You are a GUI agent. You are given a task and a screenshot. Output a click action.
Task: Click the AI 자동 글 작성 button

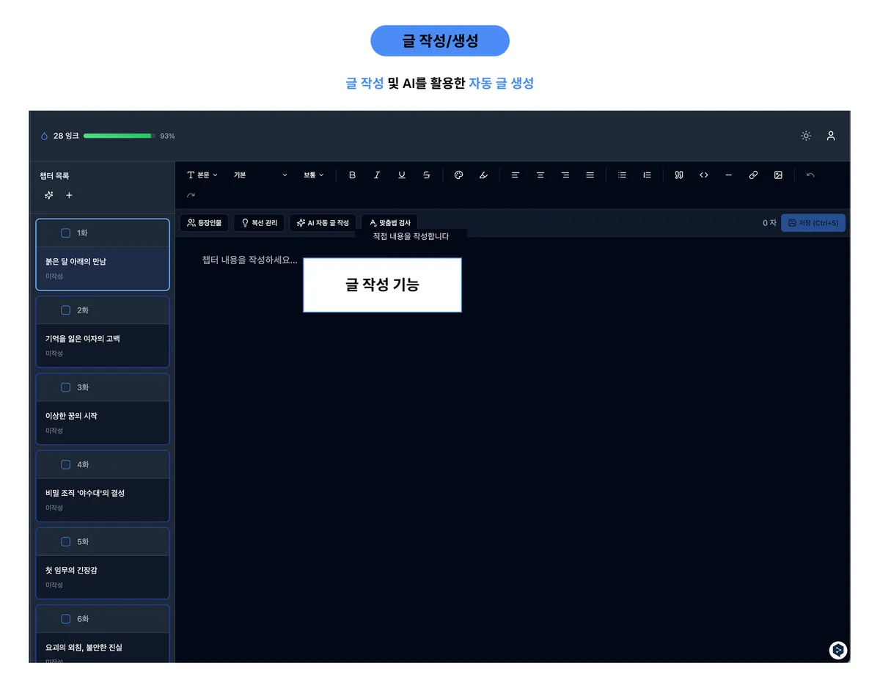tap(323, 223)
